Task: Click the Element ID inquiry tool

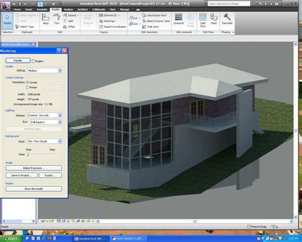Action: coord(108,15)
